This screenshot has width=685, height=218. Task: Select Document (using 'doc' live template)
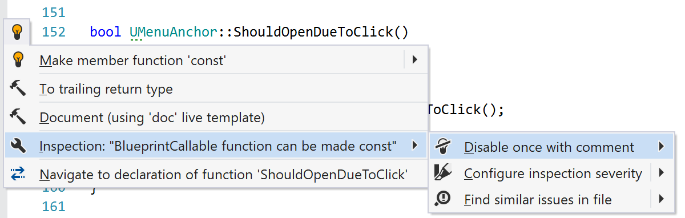click(152, 118)
